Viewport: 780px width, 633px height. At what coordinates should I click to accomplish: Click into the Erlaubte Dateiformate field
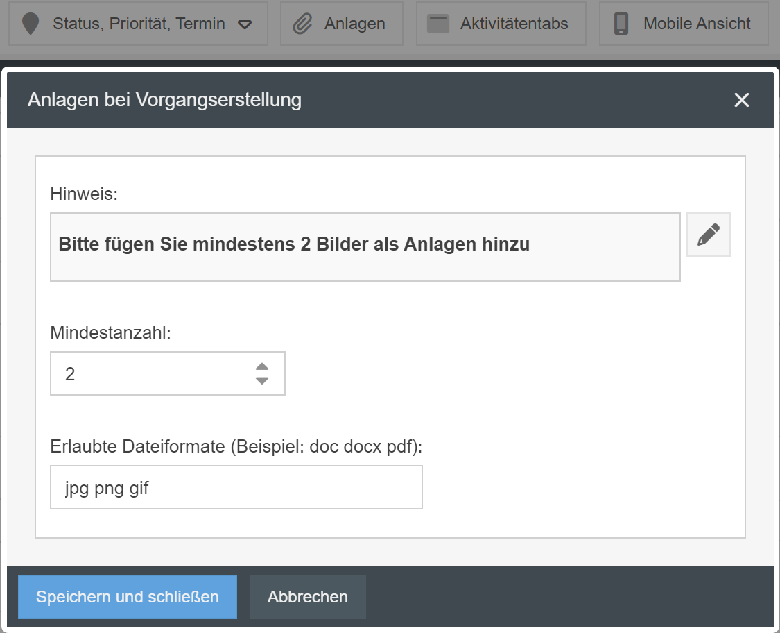(236, 487)
